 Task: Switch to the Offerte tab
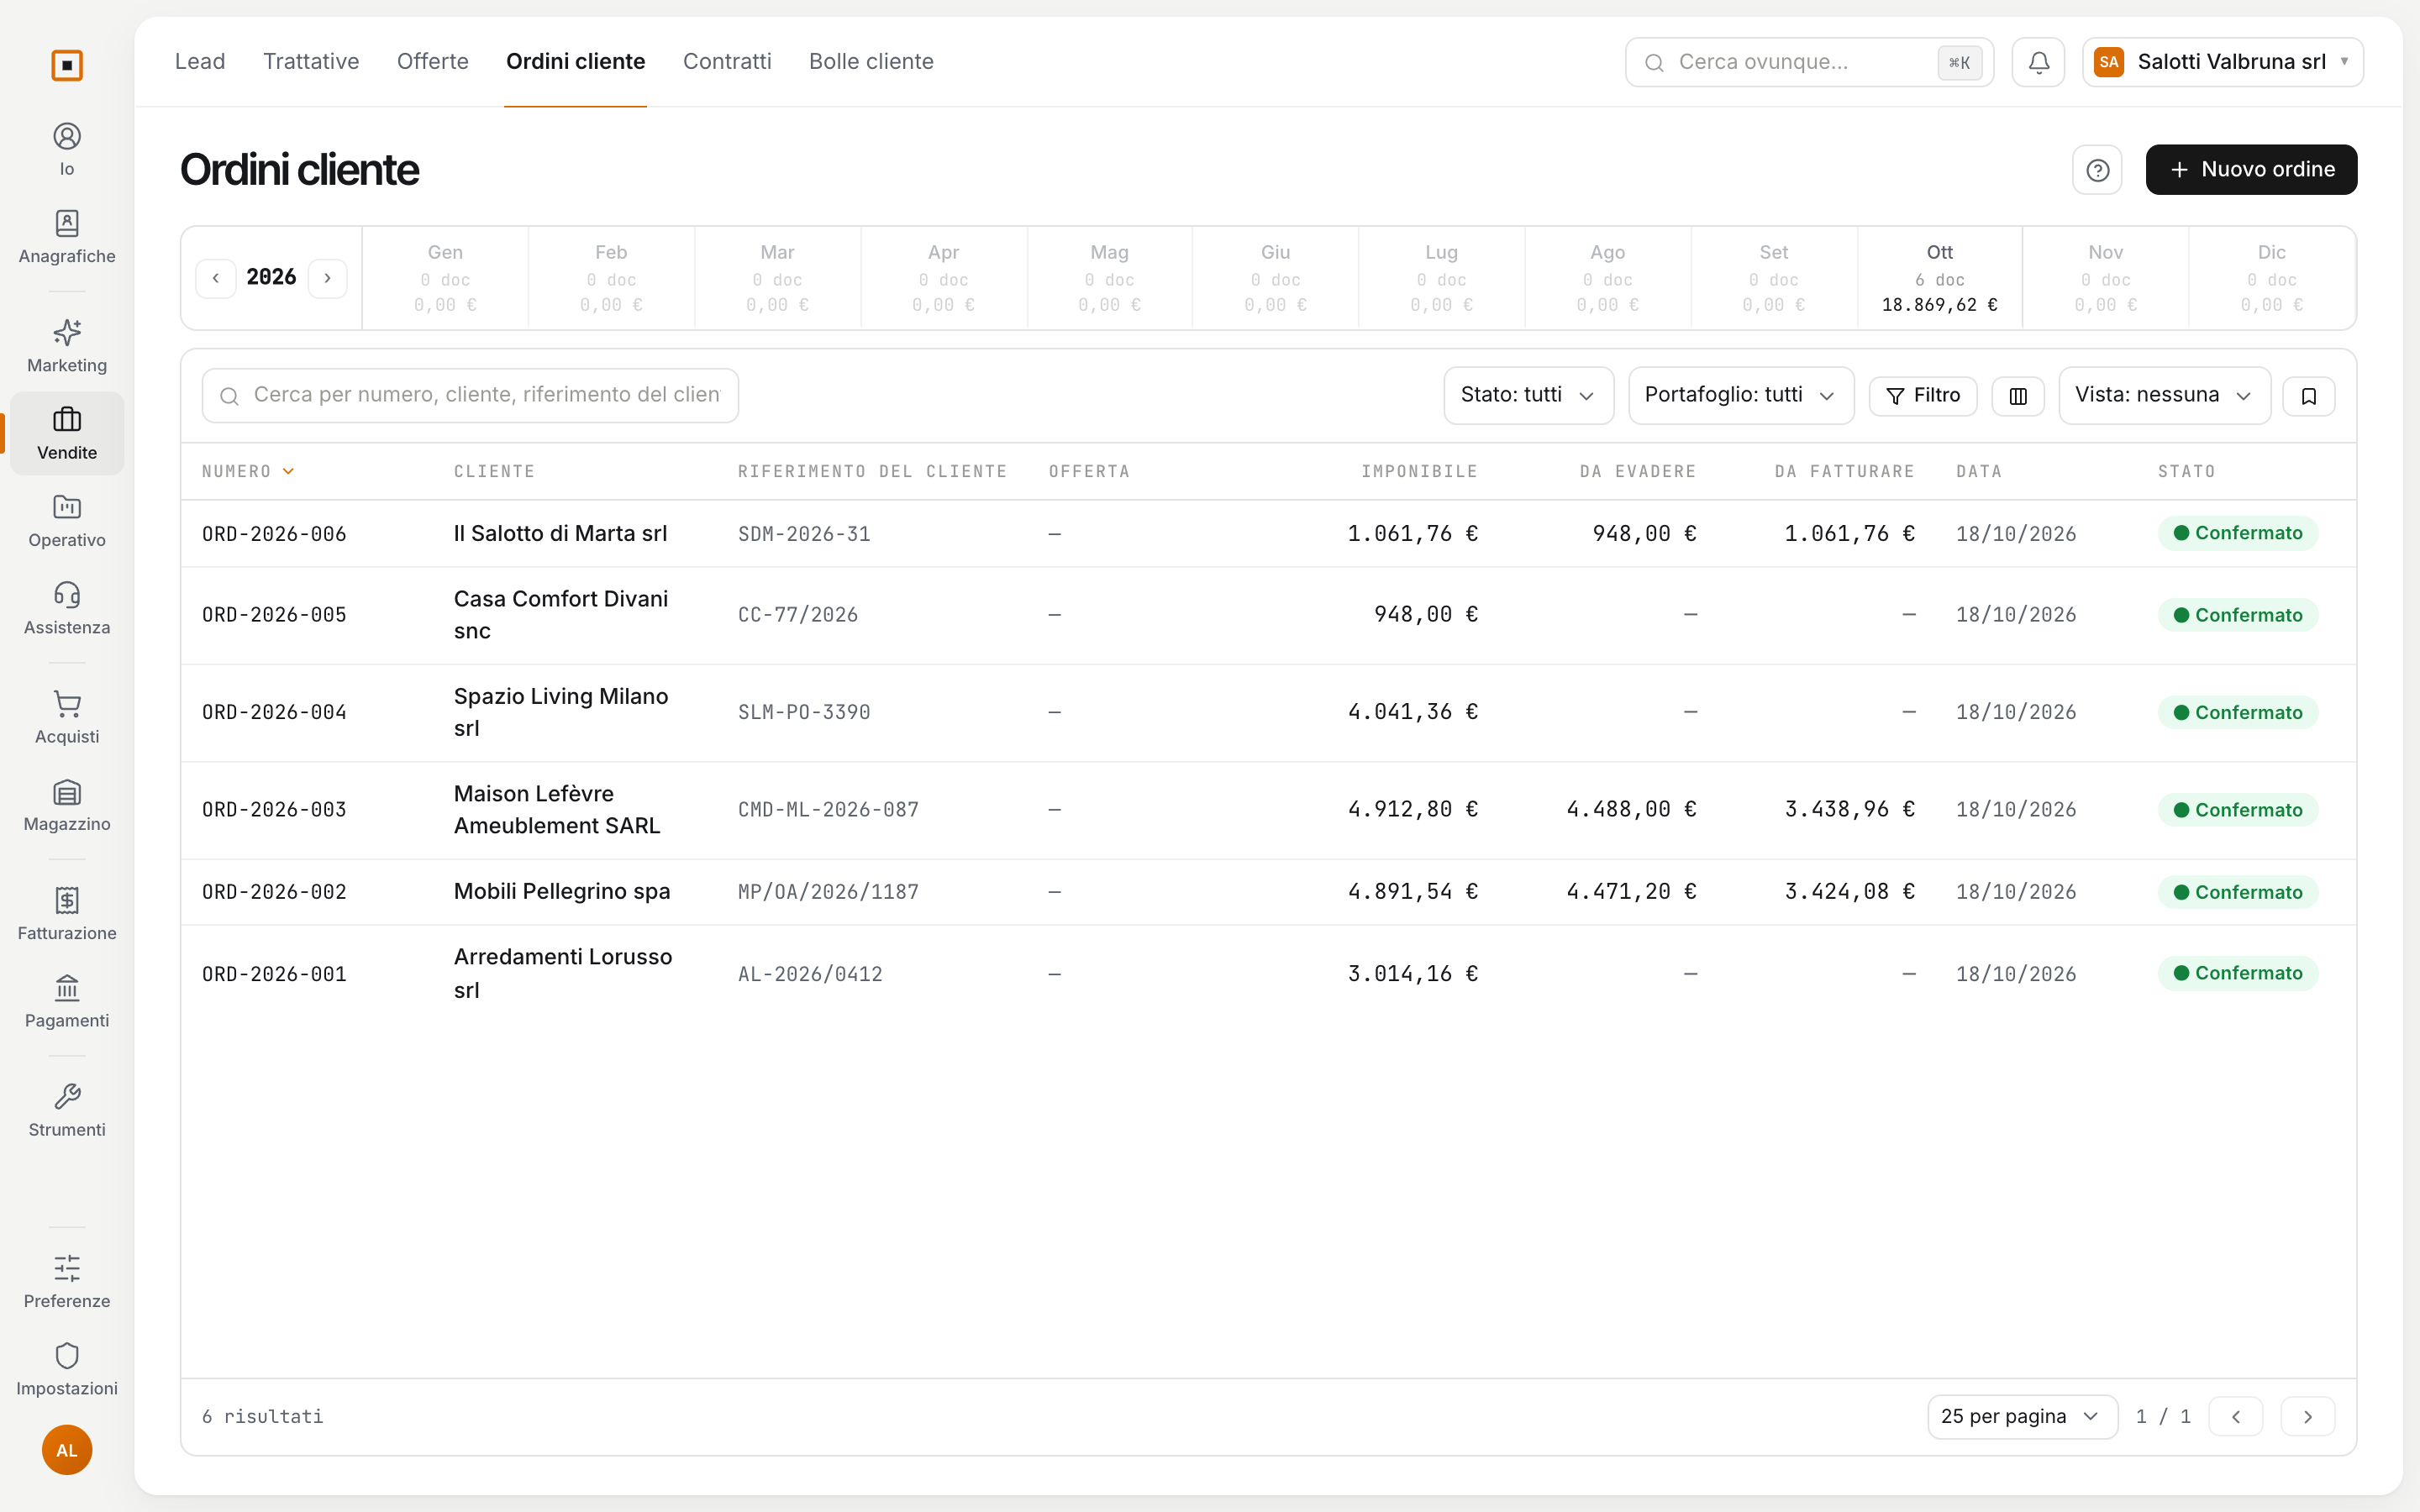point(432,61)
